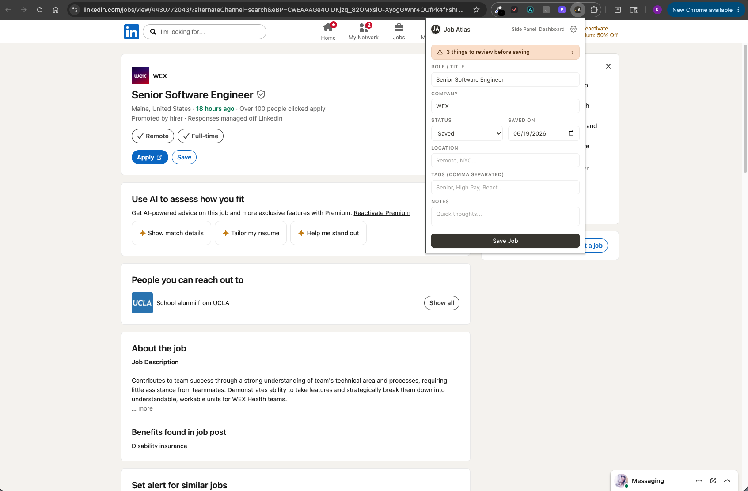
Task: Click the Saved On date field
Action: (543, 133)
